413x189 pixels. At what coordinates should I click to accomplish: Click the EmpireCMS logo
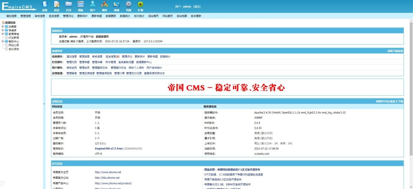(x=19, y=6)
